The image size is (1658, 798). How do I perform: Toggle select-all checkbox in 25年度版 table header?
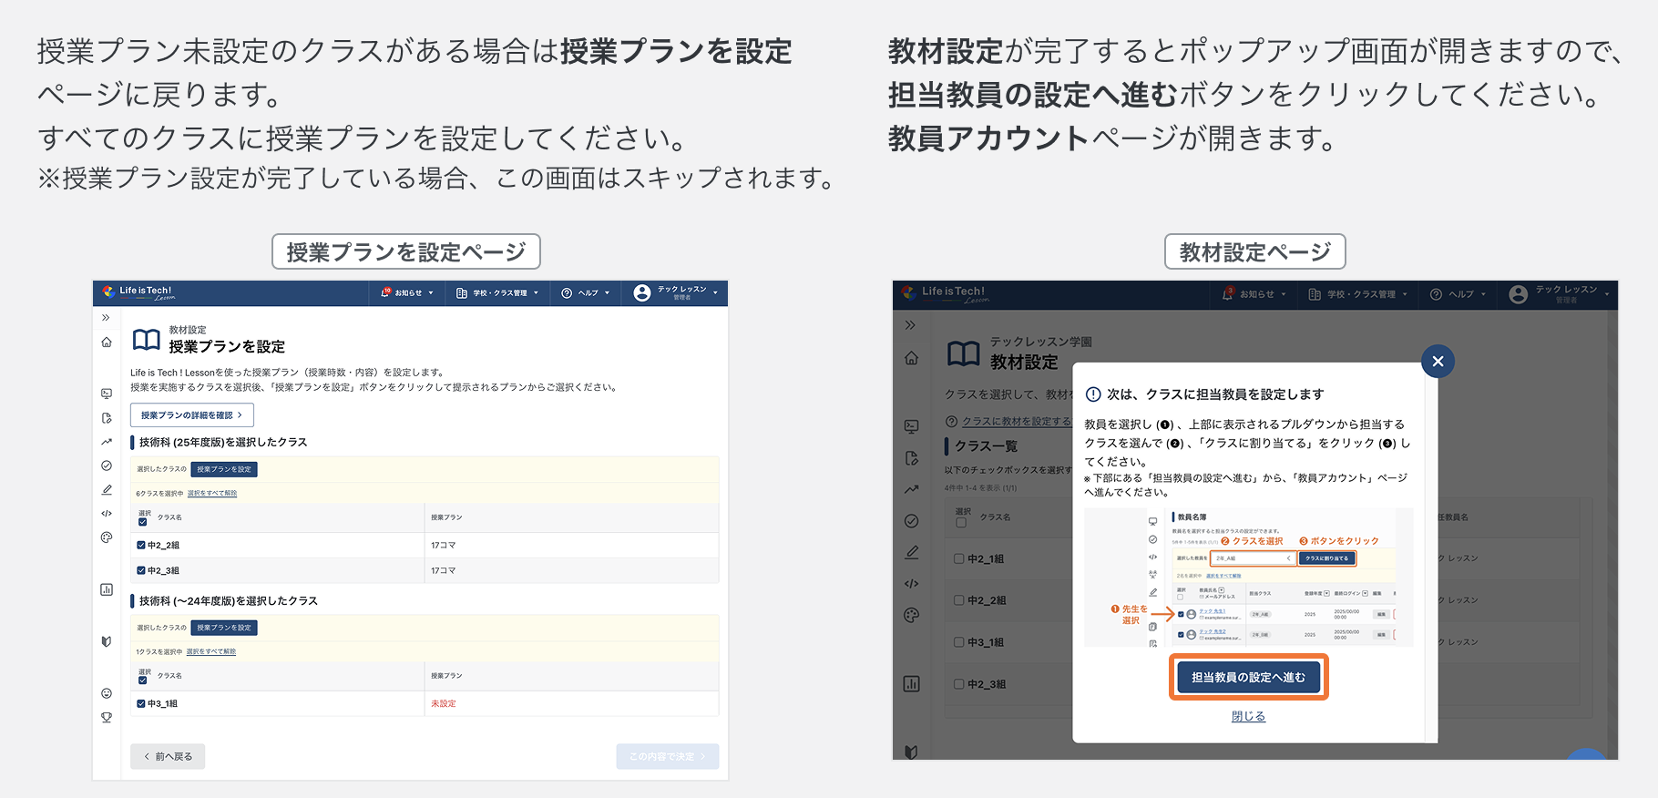(142, 522)
